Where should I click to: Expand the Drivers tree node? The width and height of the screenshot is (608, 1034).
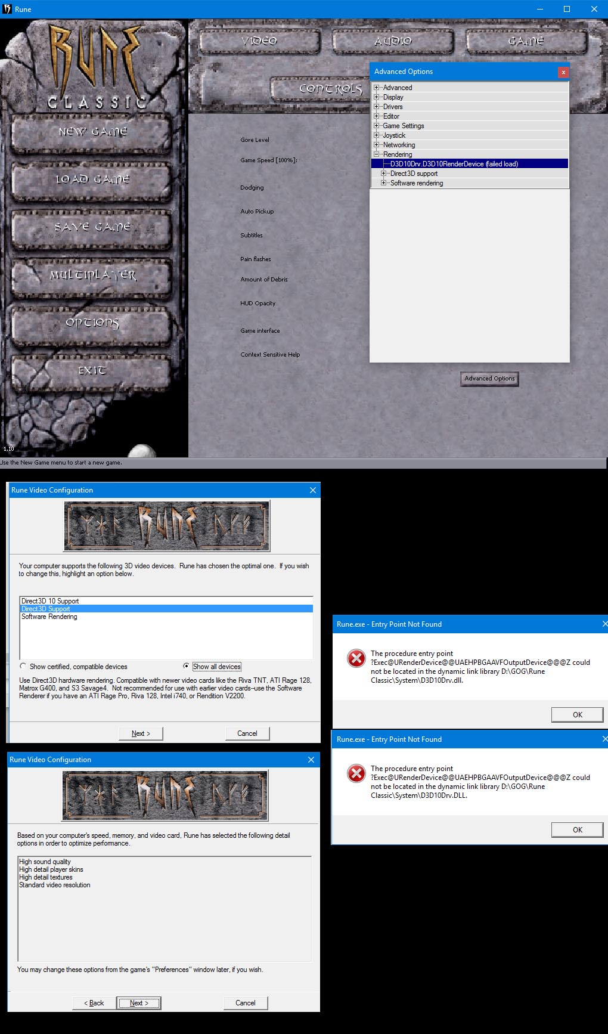[376, 107]
